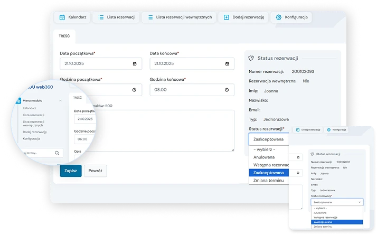Image resolution: width=377 pixels, height=235 pixels.
Task: Click the Godzina końcowa field showing 08:00
Action: coord(187,90)
